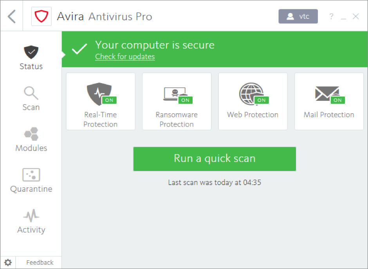This screenshot has height=269, width=368.
Task: Open the Quarantine section
Action: coord(31,181)
